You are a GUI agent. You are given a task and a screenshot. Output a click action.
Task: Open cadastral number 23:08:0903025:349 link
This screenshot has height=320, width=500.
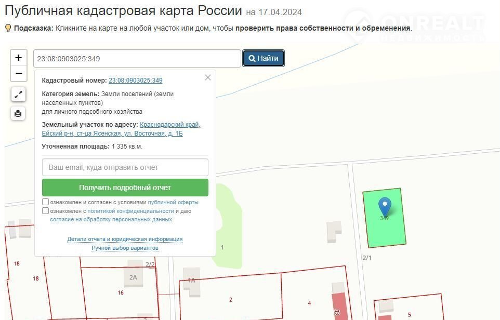pos(136,81)
